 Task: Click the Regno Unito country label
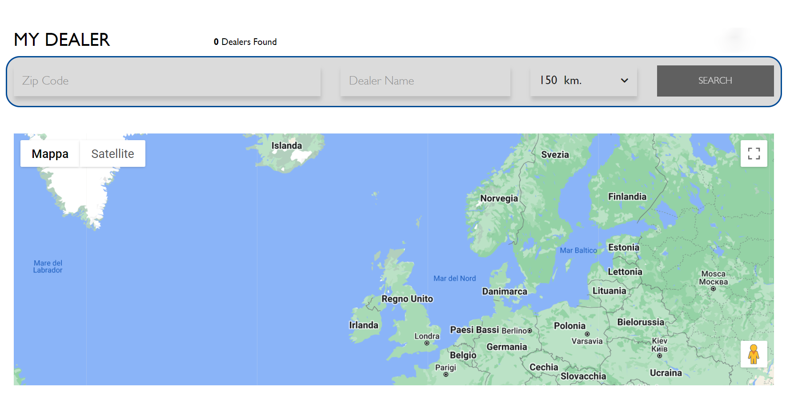[x=407, y=299]
